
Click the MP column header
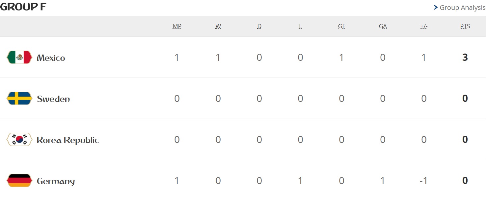[x=177, y=26]
